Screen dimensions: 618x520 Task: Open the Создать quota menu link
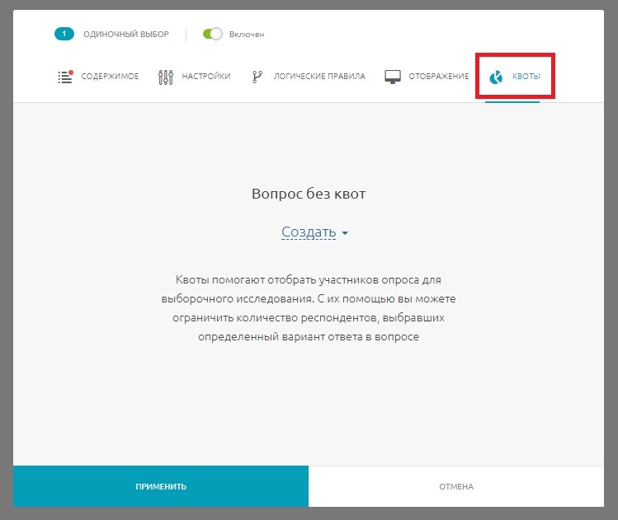[309, 232]
